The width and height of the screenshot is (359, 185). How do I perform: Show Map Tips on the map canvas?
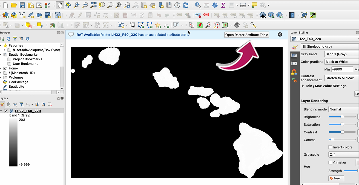(x=254, y=5)
